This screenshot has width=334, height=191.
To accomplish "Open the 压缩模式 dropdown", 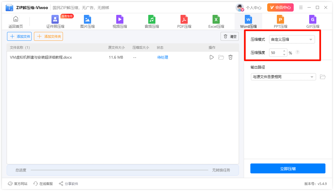I will [292, 39].
